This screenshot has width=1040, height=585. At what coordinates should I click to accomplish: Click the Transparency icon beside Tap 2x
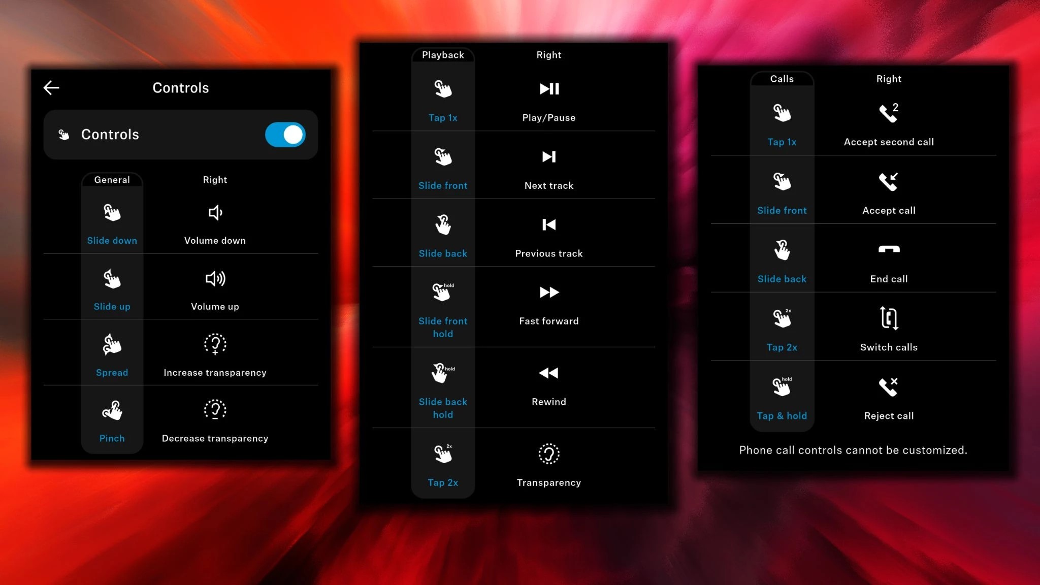[548, 453]
